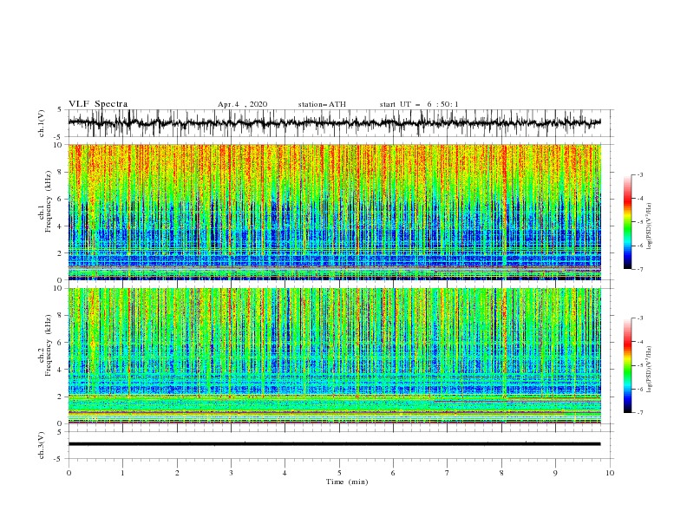Click the last time axis tick label '10'
Screen dimensions: 687x531
(x=610, y=473)
